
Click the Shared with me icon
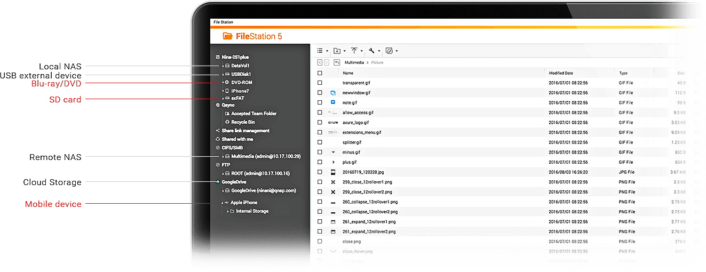point(218,139)
